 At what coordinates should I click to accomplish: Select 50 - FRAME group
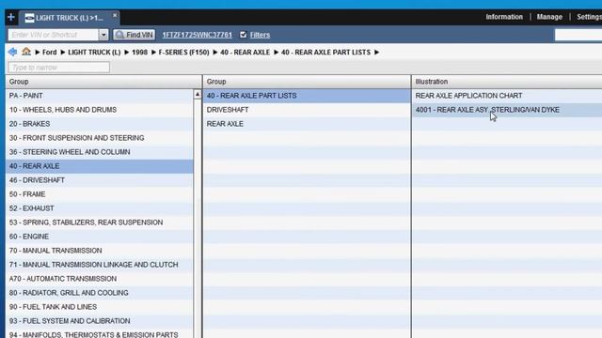(100, 194)
